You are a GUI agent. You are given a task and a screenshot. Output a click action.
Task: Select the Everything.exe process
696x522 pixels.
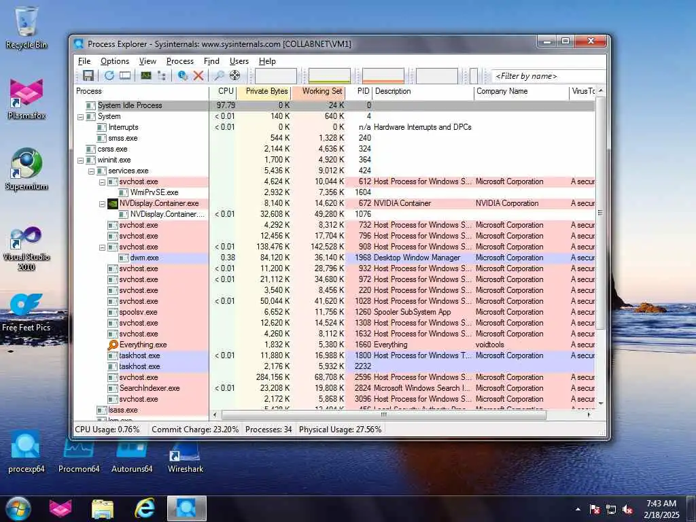coord(334,345)
